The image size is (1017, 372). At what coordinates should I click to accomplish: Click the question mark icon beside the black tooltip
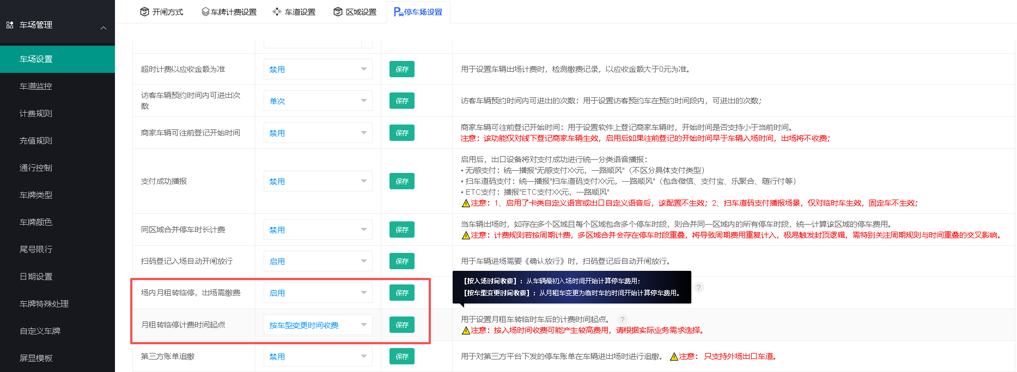(x=699, y=287)
